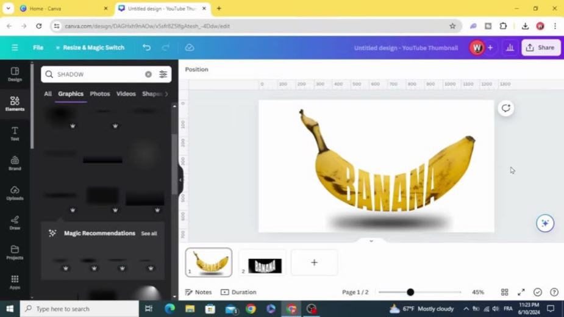This screenshot has width=564, height=317.
Task: Bookmark this page with the star icon
Action: tap(452, 26)
